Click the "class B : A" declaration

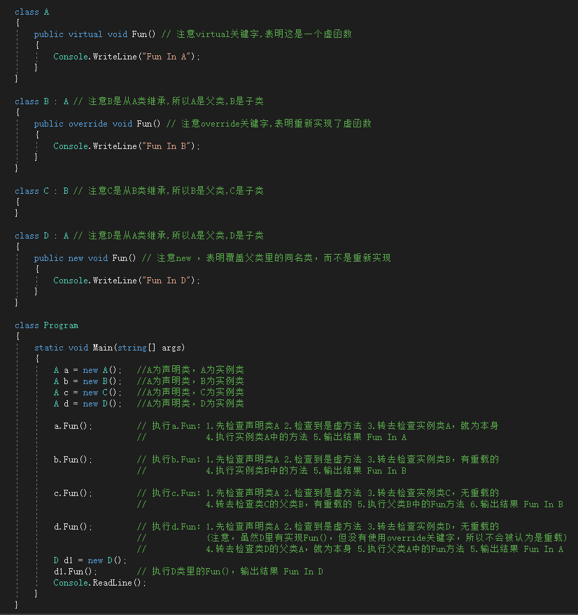click(x=41, y=101)
